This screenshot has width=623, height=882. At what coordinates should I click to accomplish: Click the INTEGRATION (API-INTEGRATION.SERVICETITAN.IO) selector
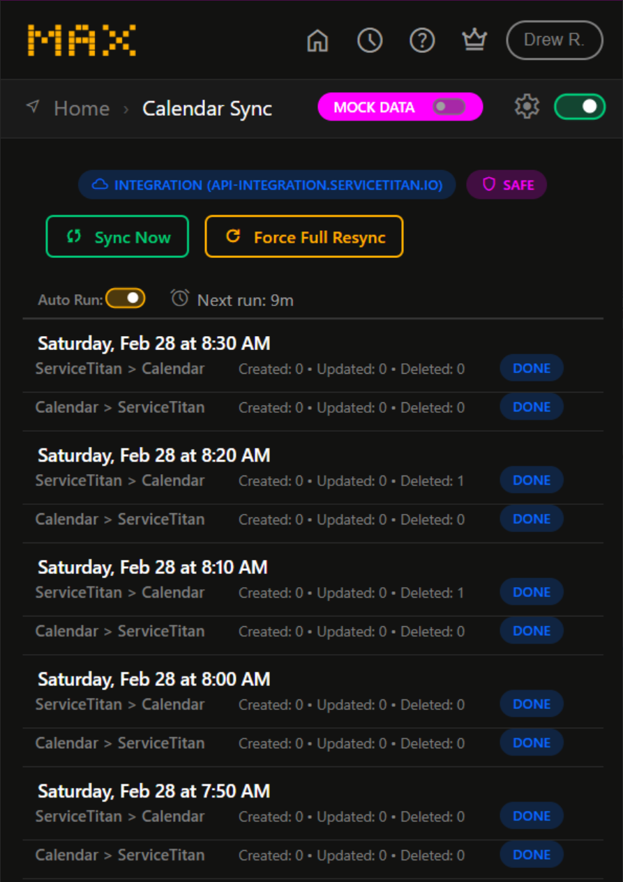click(267, 184)
